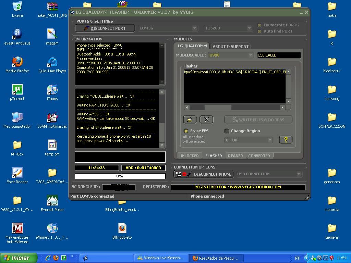
Task: Toggle Enumerate PORTS checkbox
Action: click(259, 25)
